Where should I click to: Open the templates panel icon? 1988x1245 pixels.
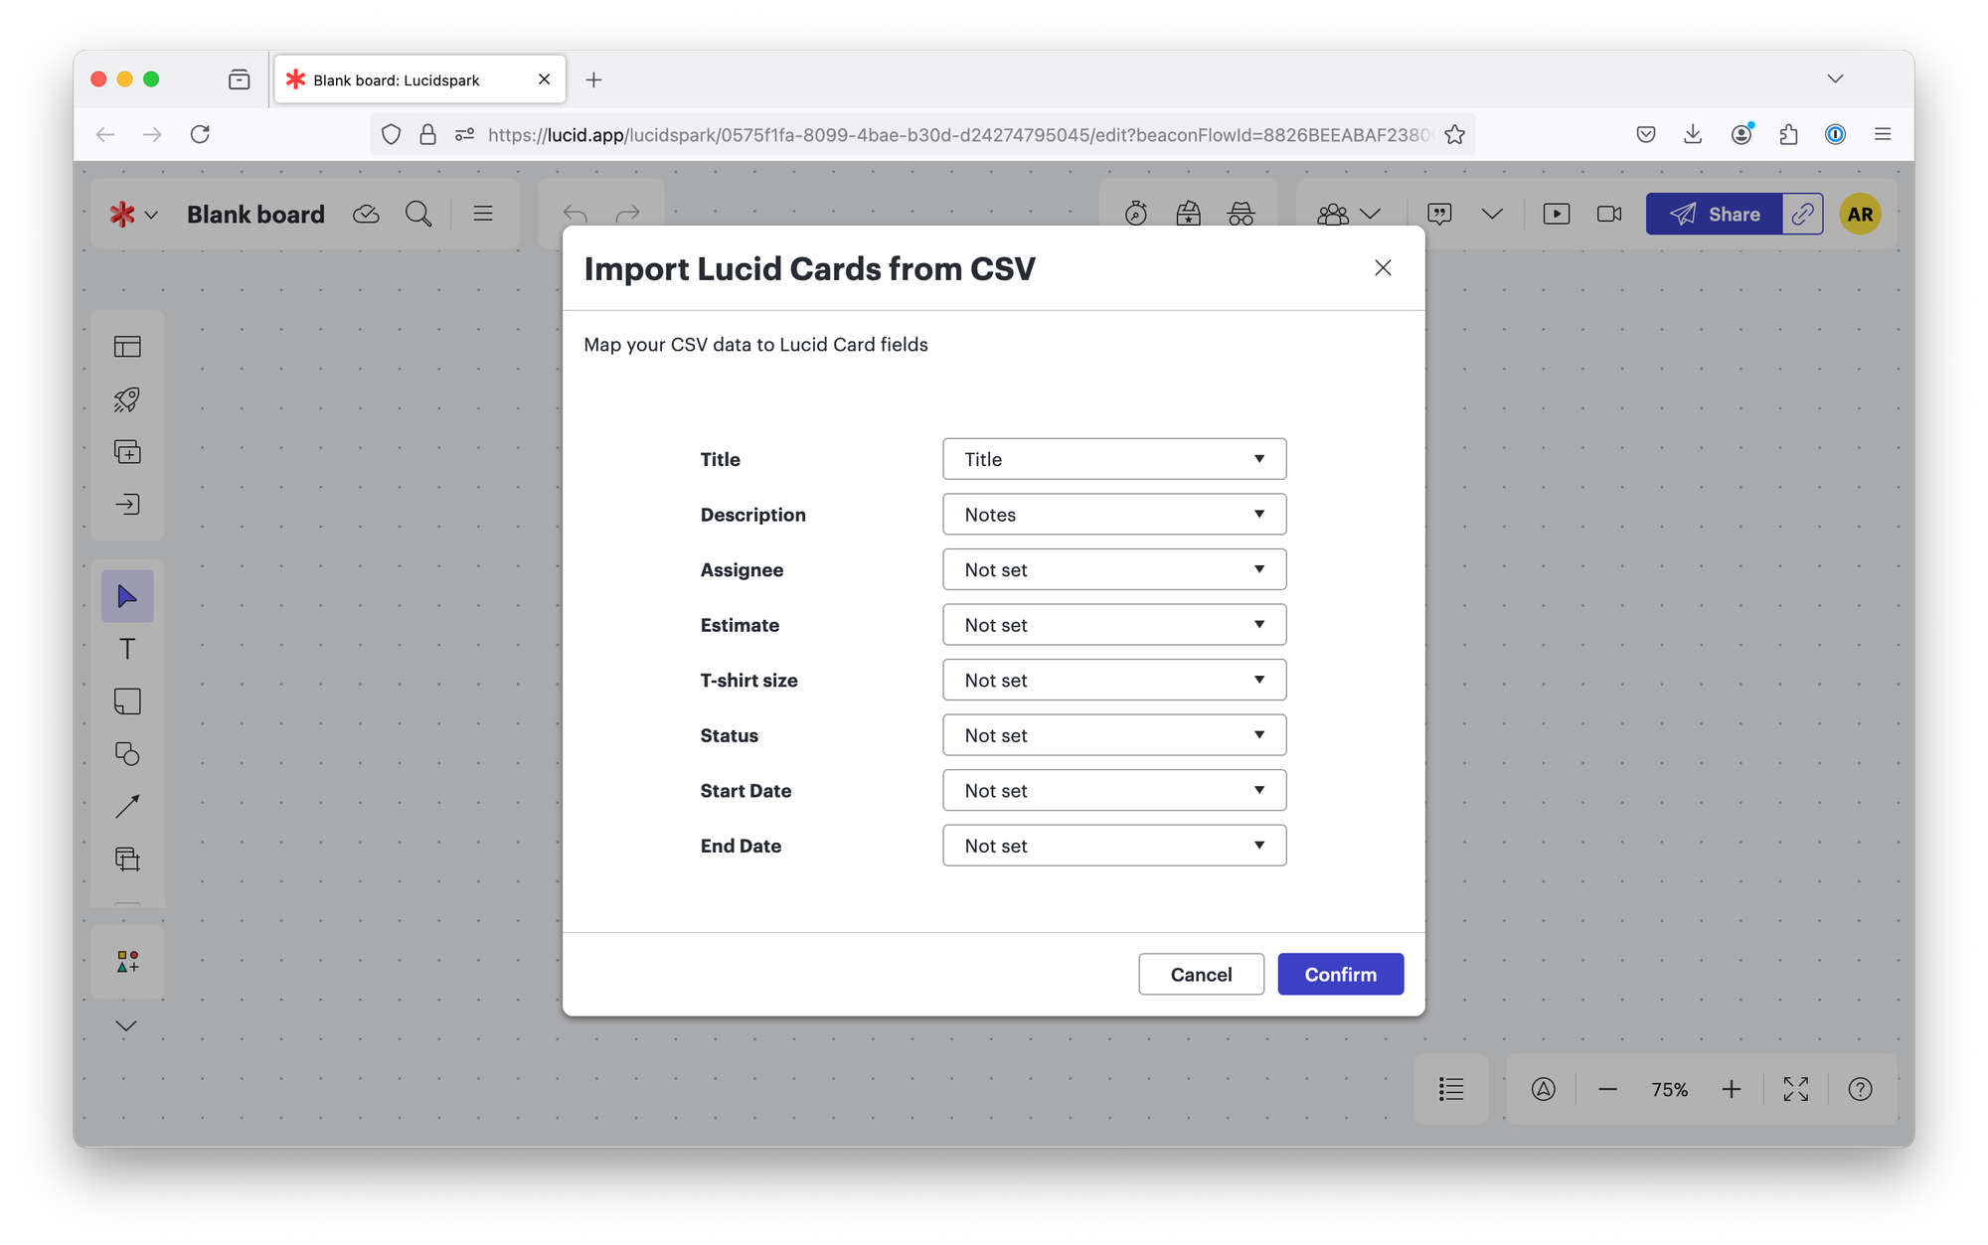(127, 347)
